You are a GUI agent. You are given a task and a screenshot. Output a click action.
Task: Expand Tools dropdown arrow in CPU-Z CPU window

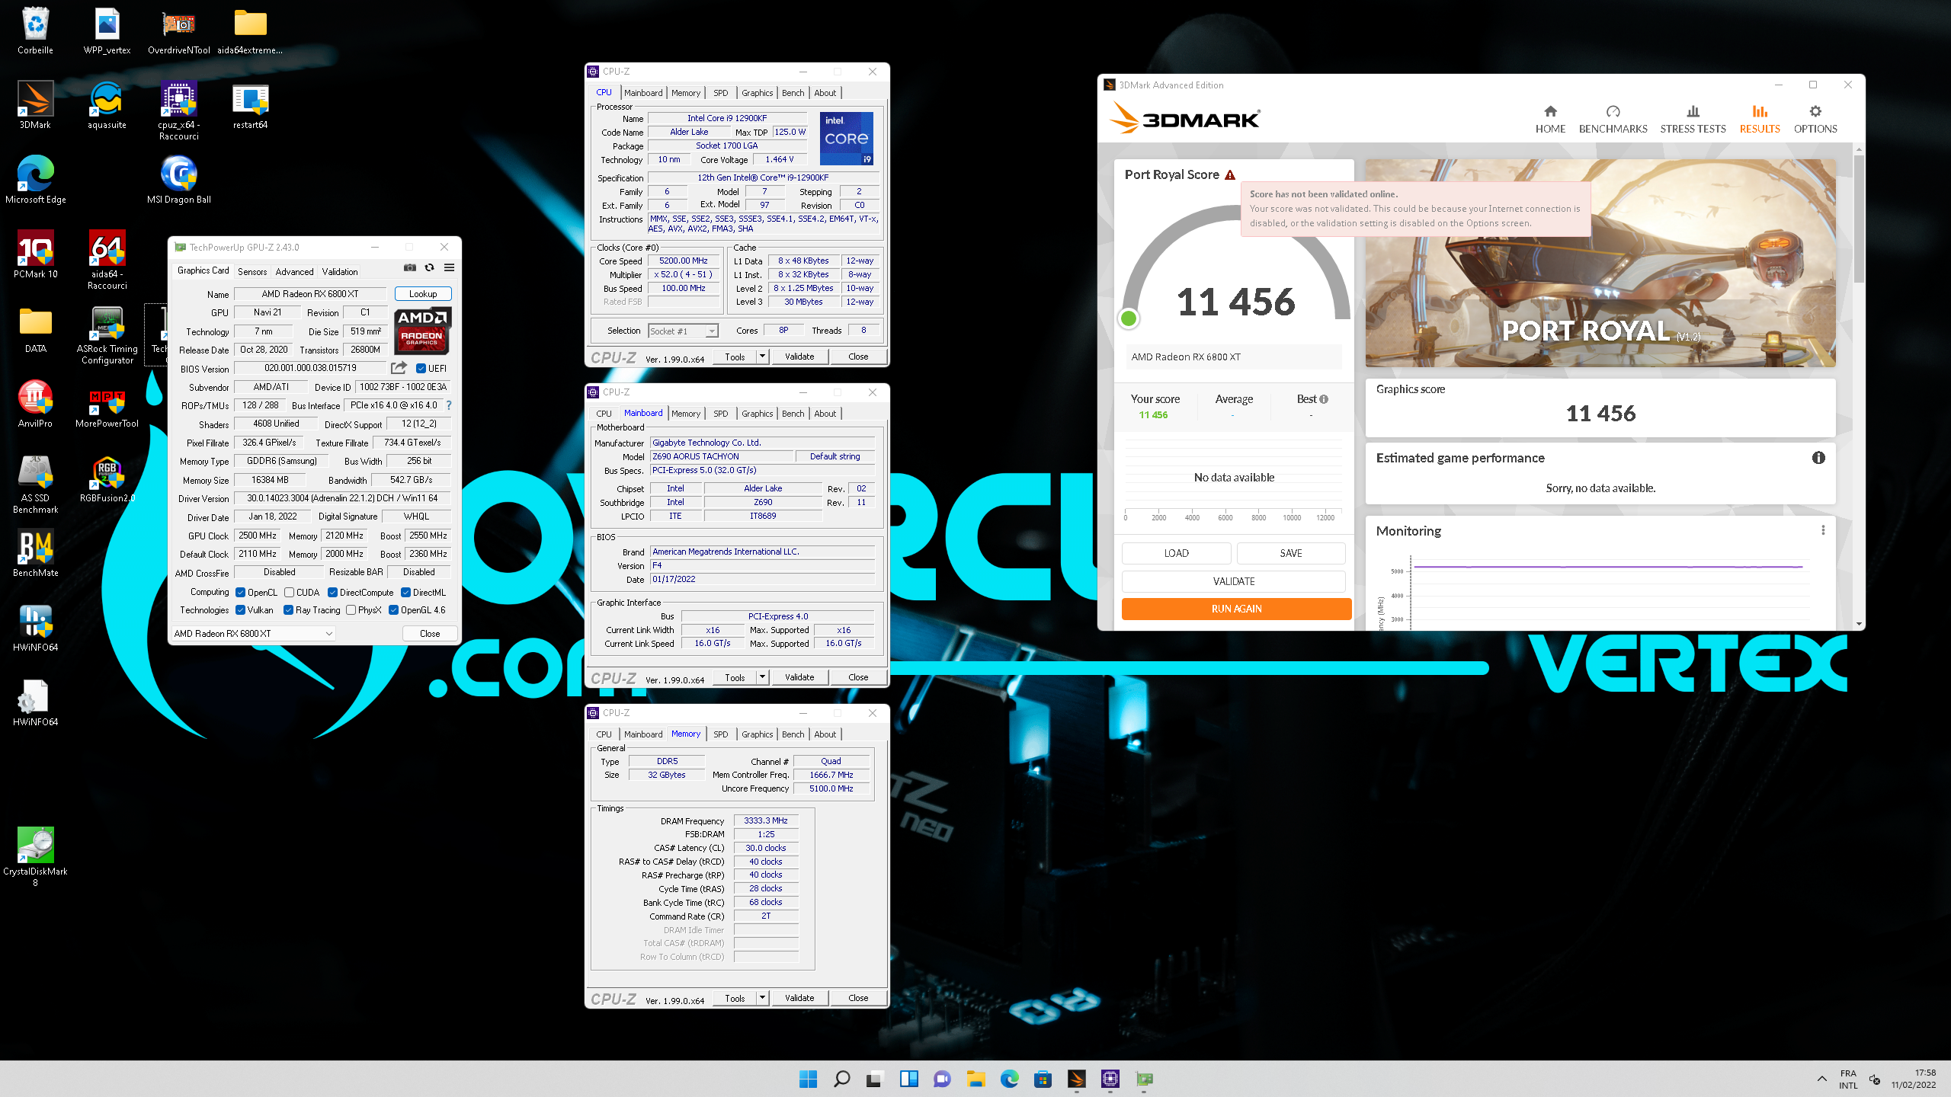coord(761,357)
